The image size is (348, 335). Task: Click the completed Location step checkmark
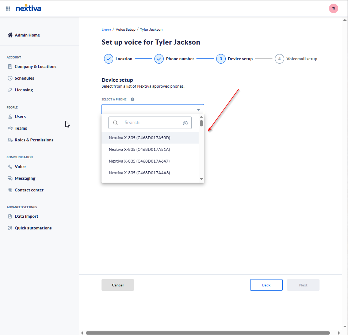(x=108, y=59)
